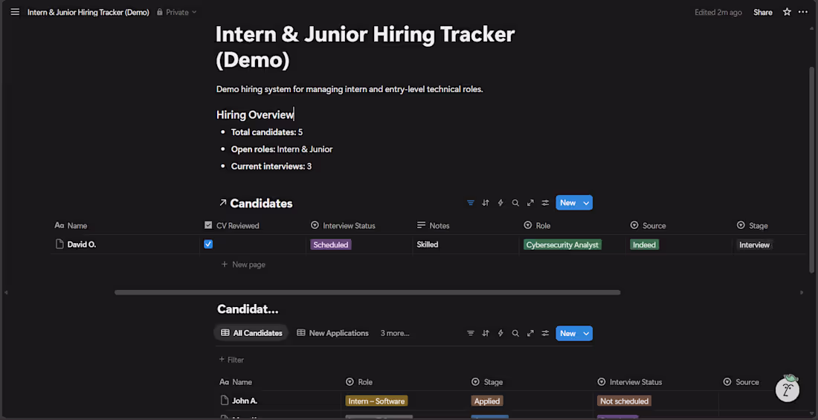Screen dimensions: 818x420
Task: Click the Intern – Software role tag
Action: [376, 401]
